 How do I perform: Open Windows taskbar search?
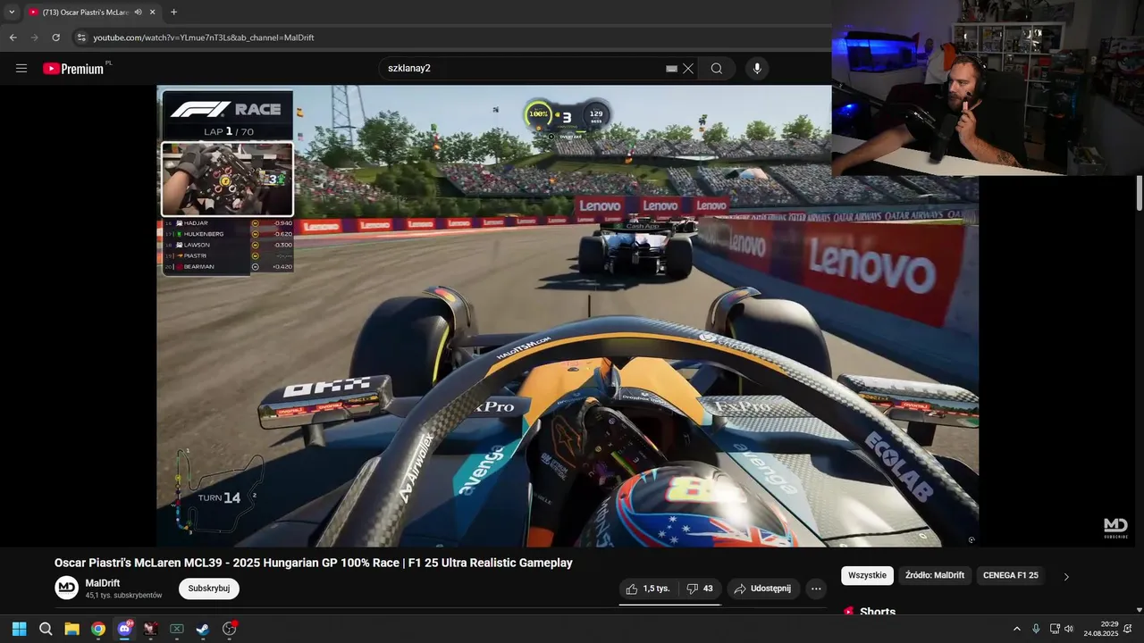coord(46,629)
